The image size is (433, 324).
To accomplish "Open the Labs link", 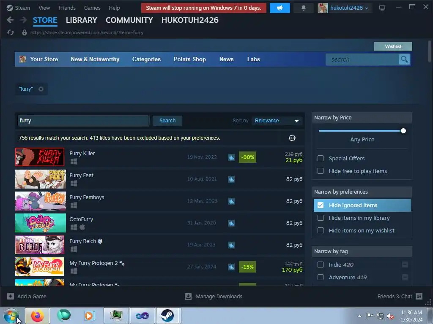I will tap(254, 59).
